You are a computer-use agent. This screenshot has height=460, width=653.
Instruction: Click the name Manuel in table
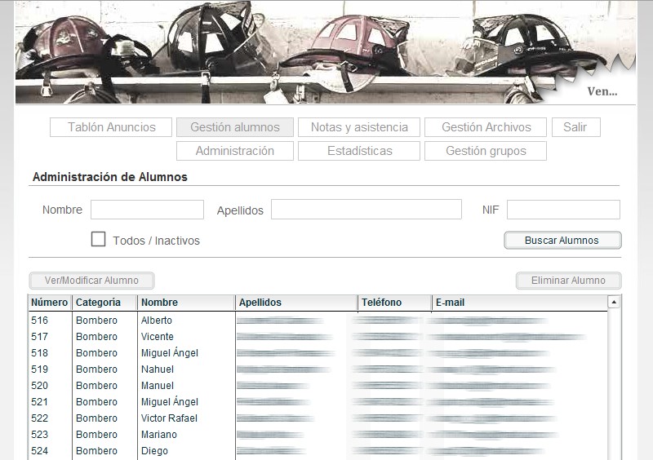tap(157, 386)
